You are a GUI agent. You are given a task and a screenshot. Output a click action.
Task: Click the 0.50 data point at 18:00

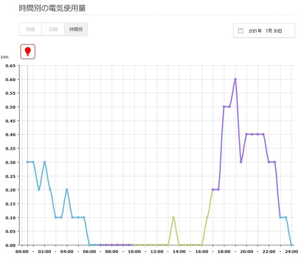click(x=224, y=107)
